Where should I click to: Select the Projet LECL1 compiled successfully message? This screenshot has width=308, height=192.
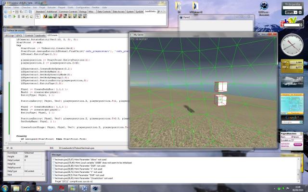[74, 181]
